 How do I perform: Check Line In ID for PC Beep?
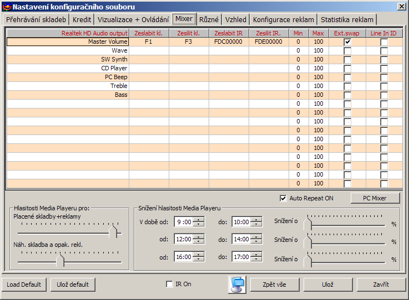click(x=384, y=77)
